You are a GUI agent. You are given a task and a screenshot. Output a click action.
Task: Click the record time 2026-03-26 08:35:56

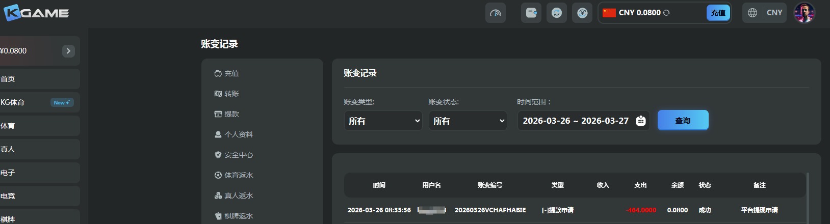(x=379, y=210)
